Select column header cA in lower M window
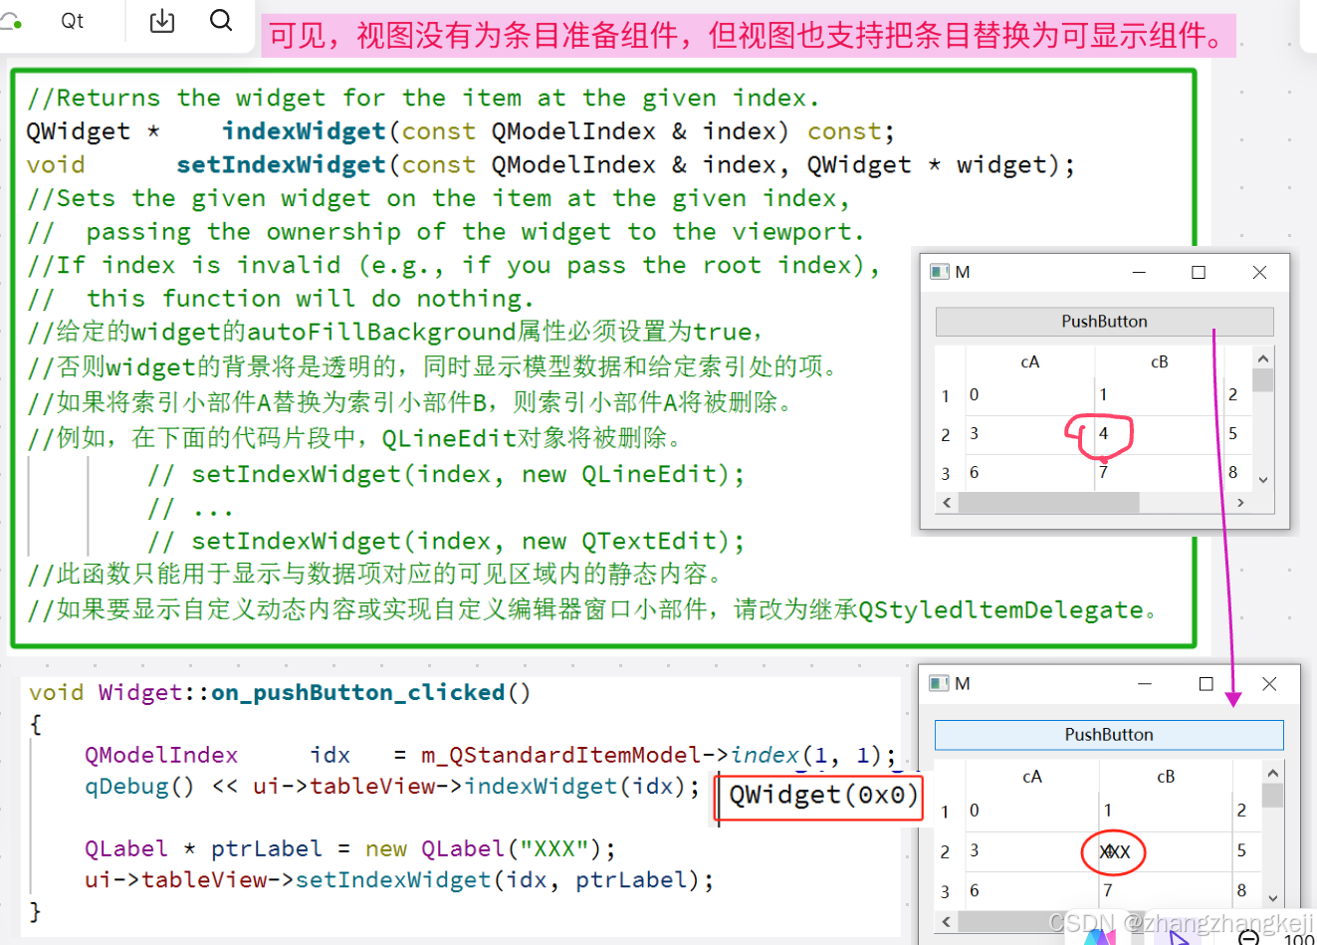The height and width of the screenshot is (945, 1317). pyautogui.click(x=1031, y=777)
